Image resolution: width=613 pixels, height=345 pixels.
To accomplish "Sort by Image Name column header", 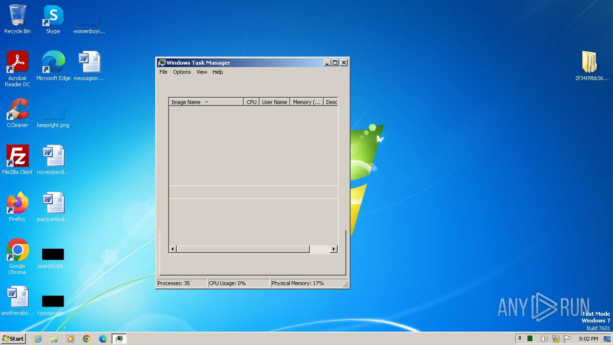I will pyautogui.click(x=206, y=102).
